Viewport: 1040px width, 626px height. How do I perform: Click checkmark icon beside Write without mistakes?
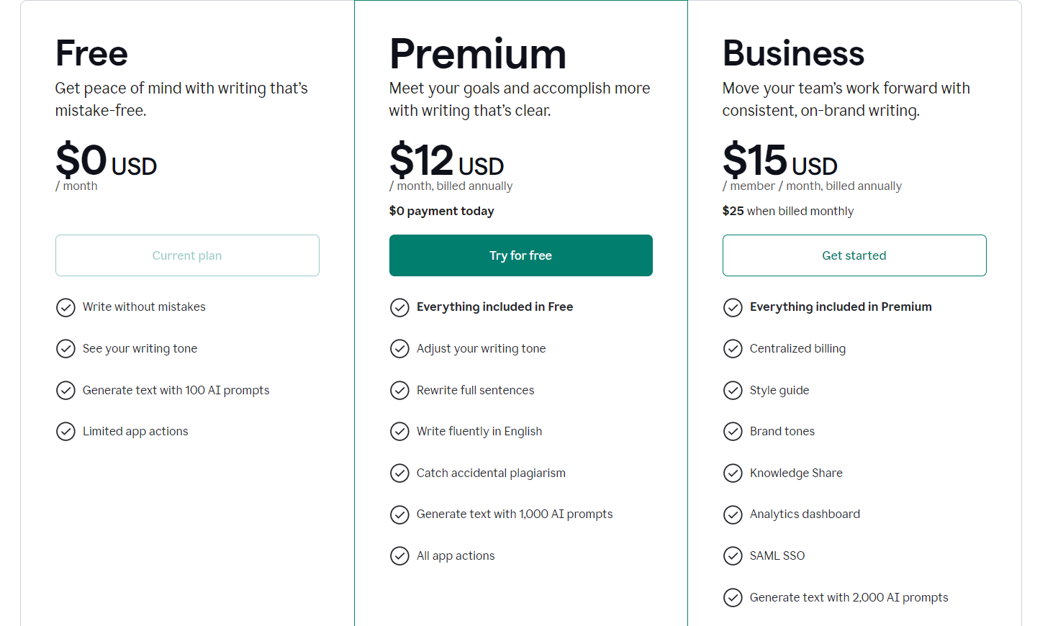pos(65,308)
